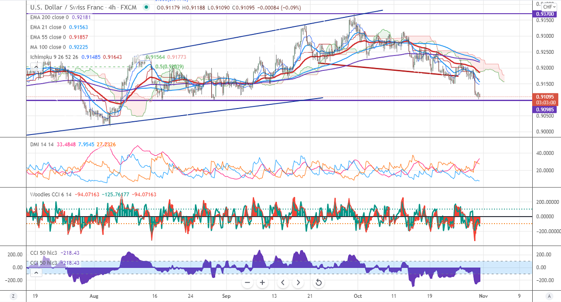Open the CHF currency dropdown

(549, 7)
